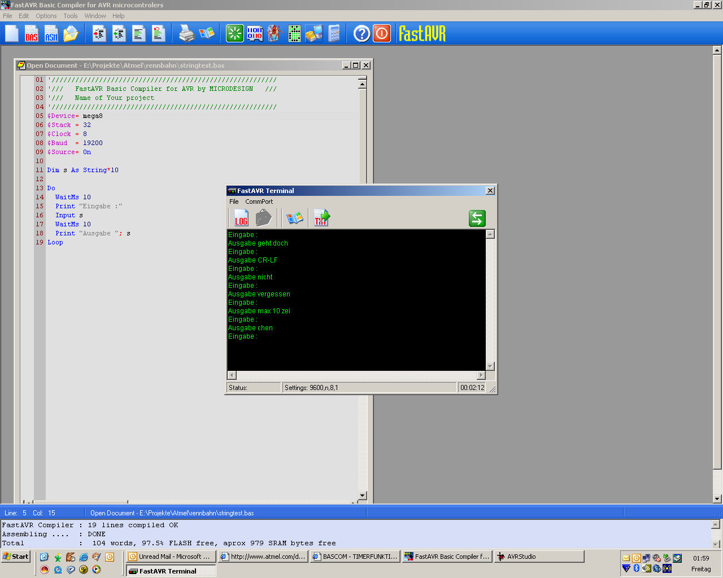Click code line '$Device= mega8'

click(x=75, y=116)
